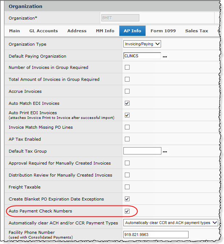
Task: Click the Default Tax Group text field
Action: pos(142,151)
